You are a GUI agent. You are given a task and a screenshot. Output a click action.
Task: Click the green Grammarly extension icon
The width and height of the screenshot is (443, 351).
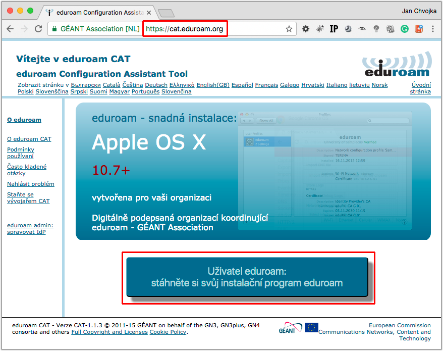point(404,29)
